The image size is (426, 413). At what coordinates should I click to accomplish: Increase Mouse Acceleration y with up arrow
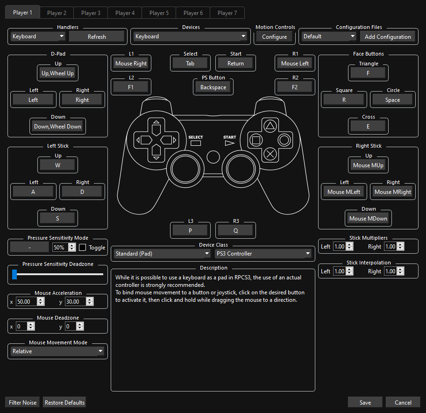(90, 299)
